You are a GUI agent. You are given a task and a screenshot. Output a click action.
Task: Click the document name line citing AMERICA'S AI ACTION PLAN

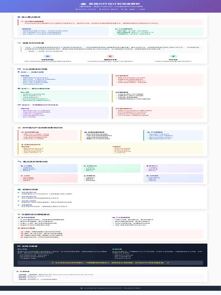point(56,275)
